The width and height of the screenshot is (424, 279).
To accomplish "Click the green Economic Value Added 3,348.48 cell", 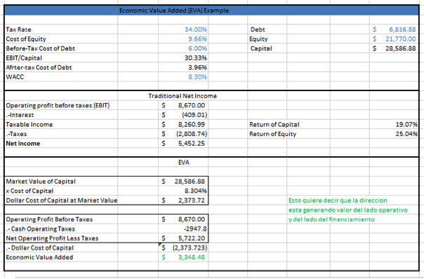I will [x=183, y=257].
